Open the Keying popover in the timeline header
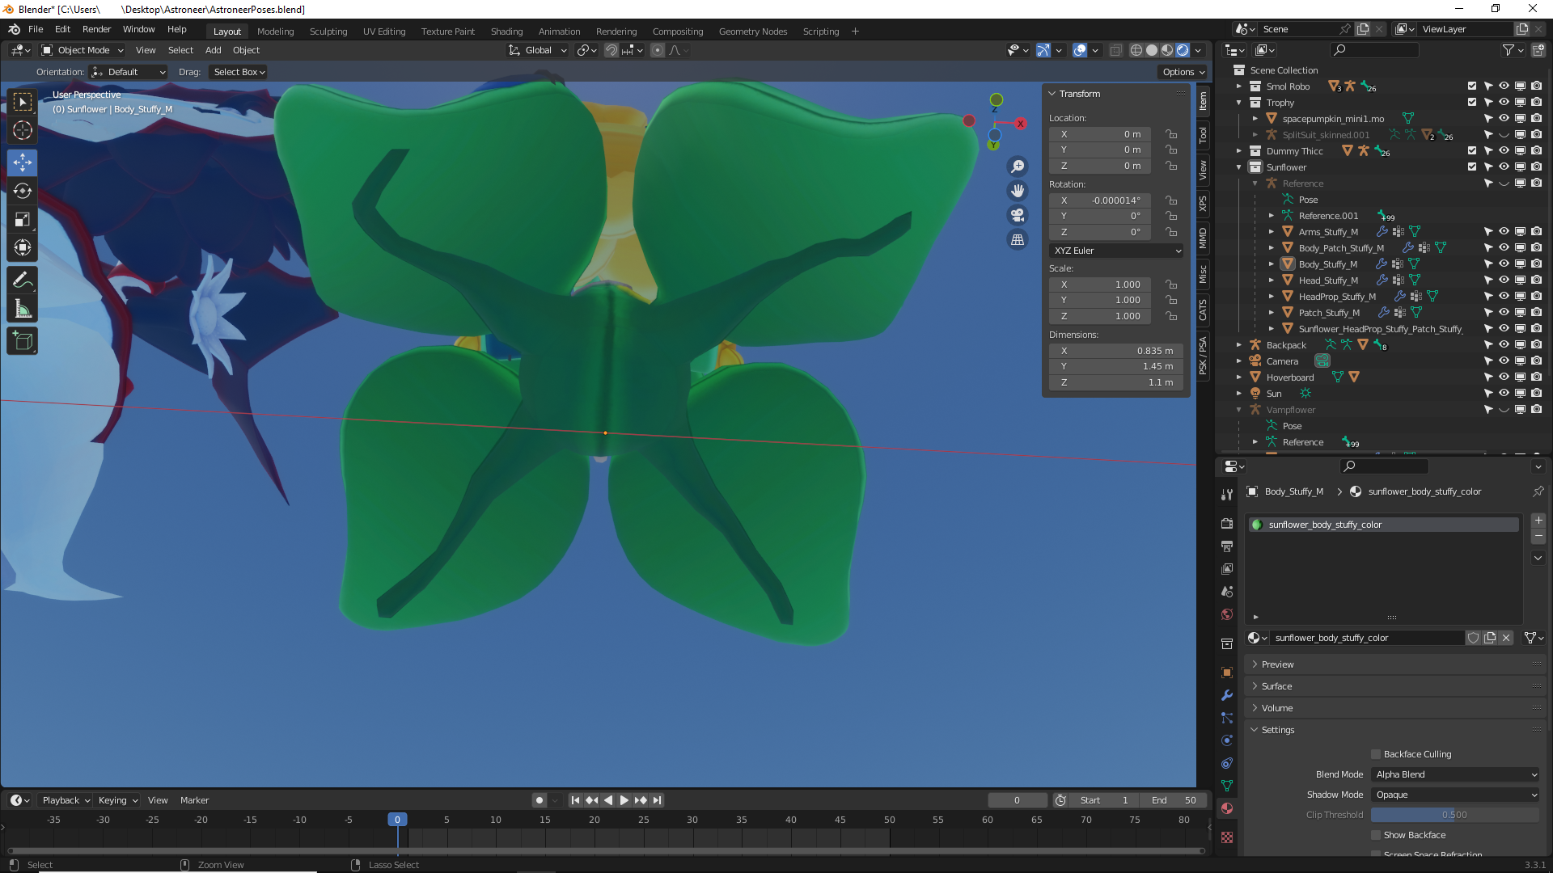Screen dimensions: 1553x873 tap(117, 800)
